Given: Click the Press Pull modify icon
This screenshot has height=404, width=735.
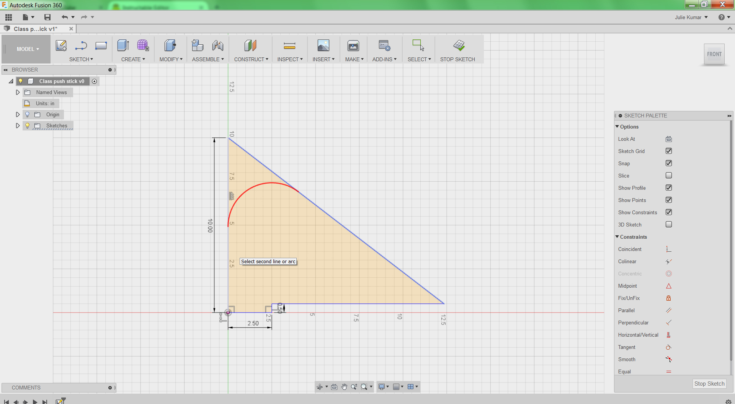Looking at the screenshot, I should (170, 46).
